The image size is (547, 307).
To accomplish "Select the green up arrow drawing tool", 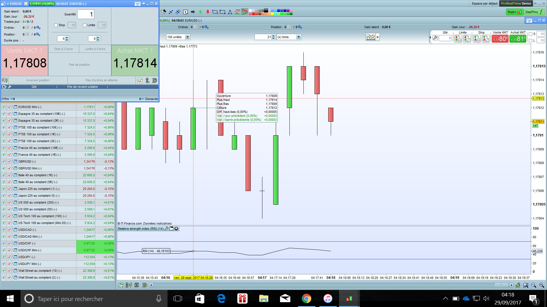I will [200, 12].
